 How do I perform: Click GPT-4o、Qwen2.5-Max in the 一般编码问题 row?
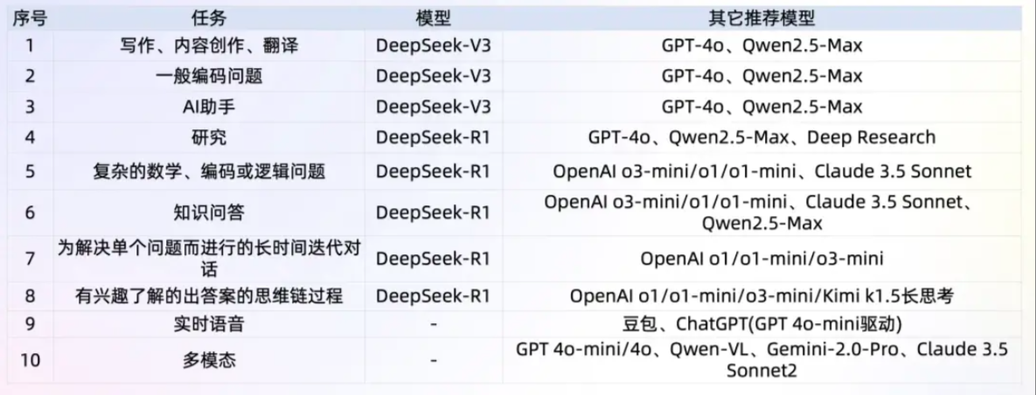pos(761,77)
